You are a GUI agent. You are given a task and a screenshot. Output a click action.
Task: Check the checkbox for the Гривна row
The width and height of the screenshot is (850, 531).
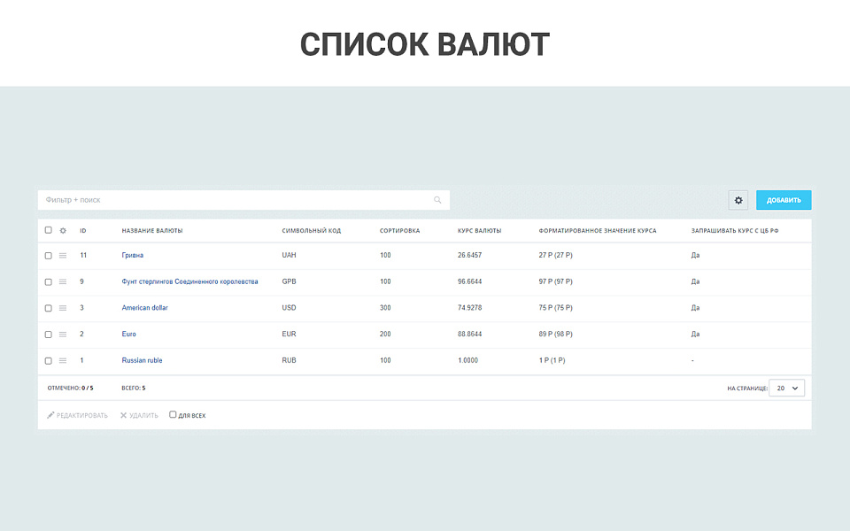click(x=48, y=256)
